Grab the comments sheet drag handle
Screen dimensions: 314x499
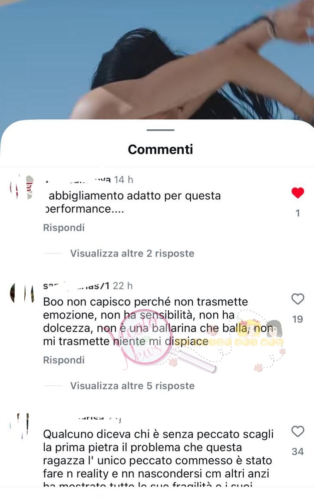click(160, 130)
